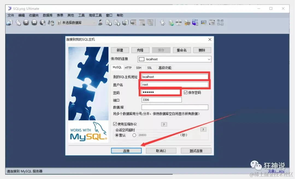
Task: Open the User Manager person icon
Action: tap(101, 23)
